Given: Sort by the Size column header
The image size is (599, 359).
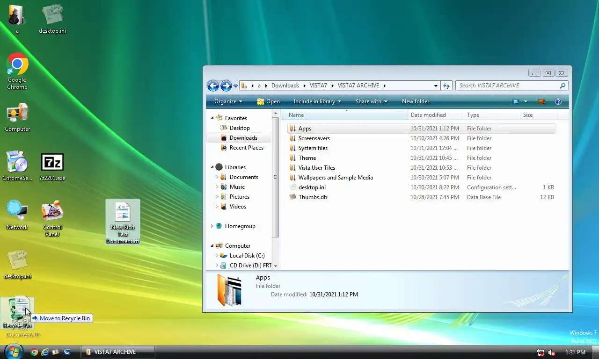Looking at the screenshot, I should (x=539, y=115).
